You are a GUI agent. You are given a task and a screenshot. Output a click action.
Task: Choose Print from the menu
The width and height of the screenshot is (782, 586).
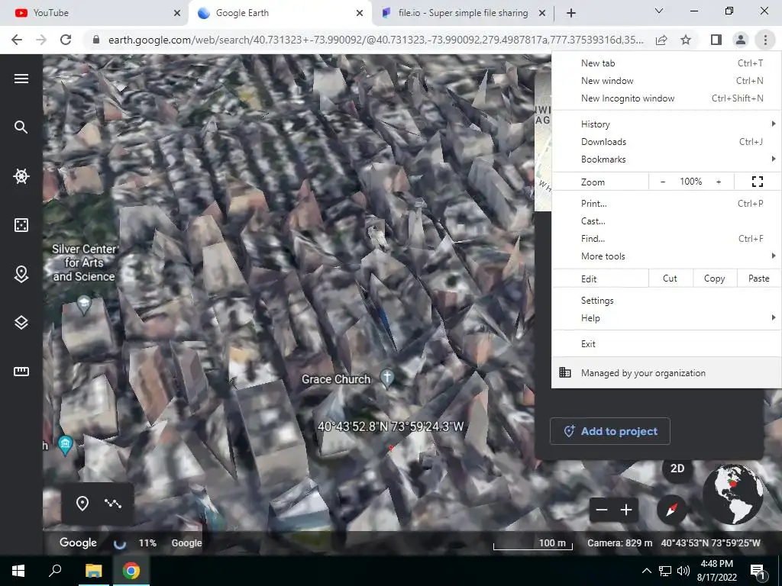pyautogui.click(x=666, y=203)
